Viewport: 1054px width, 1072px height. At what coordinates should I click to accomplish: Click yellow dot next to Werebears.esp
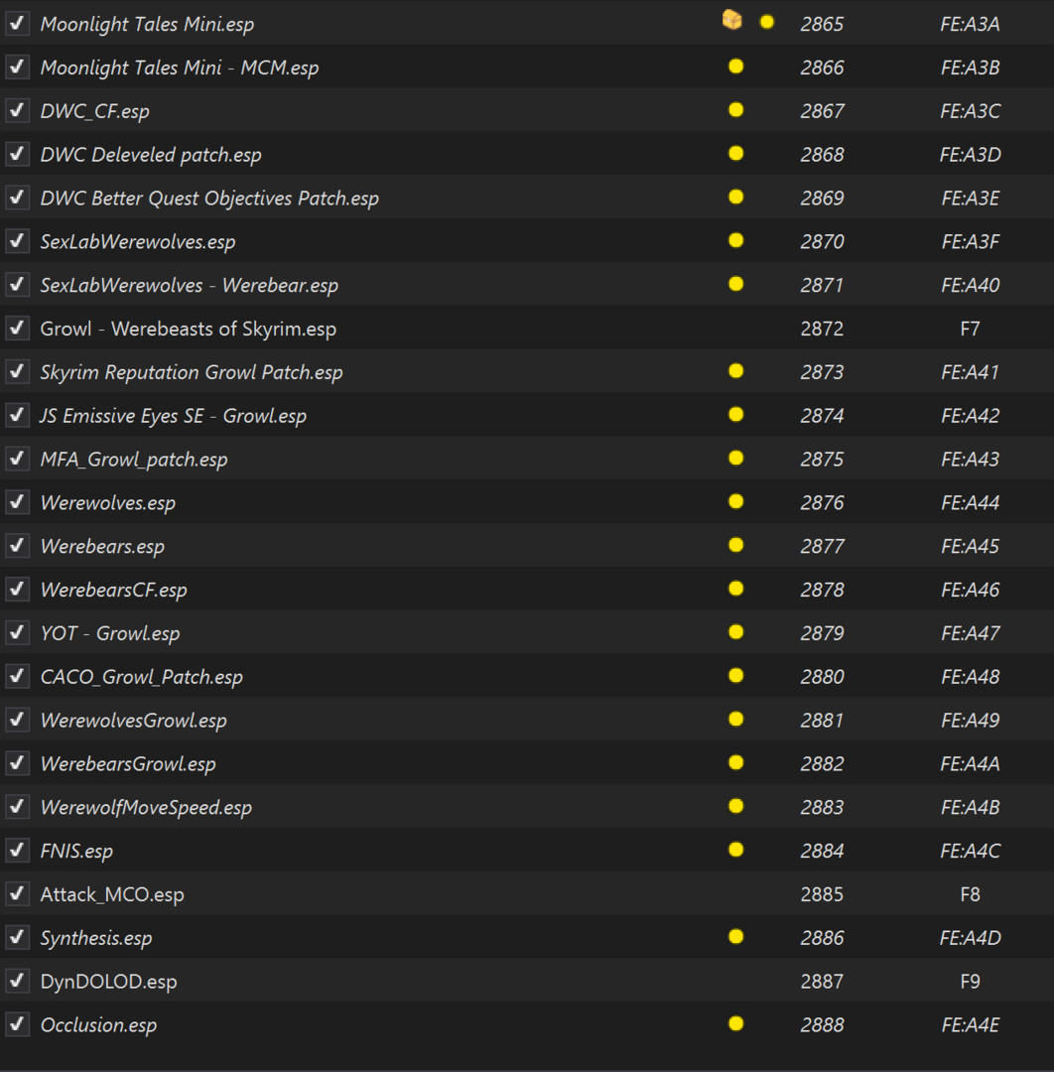tap(736, 545)
